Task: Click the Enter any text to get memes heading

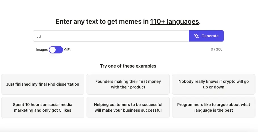Action: 128,21
